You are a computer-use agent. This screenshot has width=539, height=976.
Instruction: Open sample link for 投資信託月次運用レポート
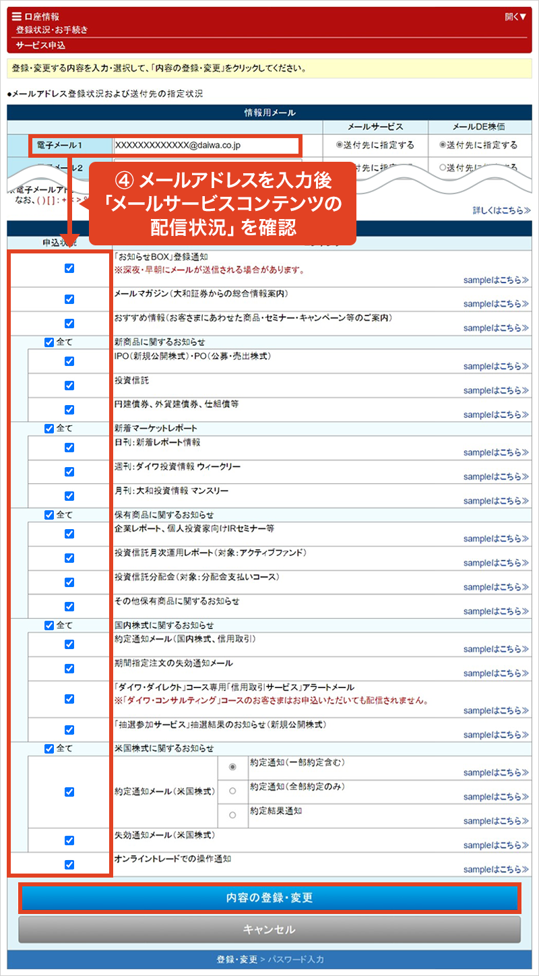[x=496, y=563]
